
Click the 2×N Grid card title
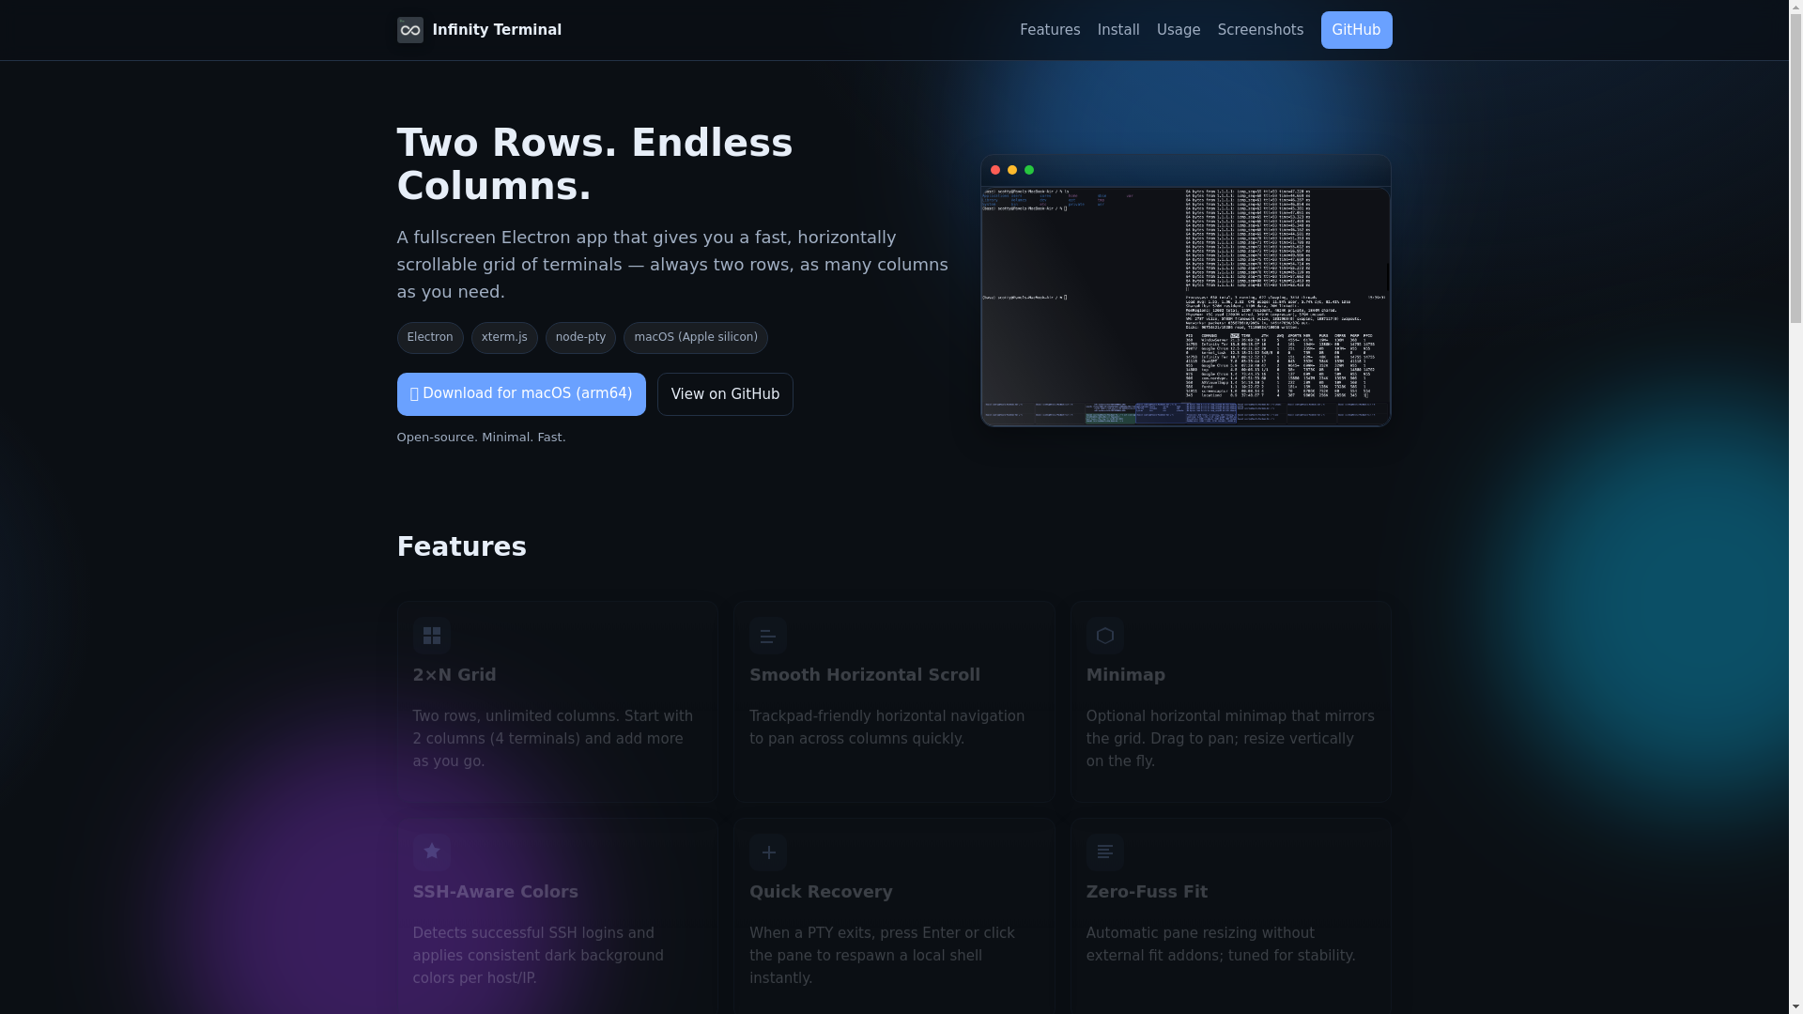tap(455, 675)
